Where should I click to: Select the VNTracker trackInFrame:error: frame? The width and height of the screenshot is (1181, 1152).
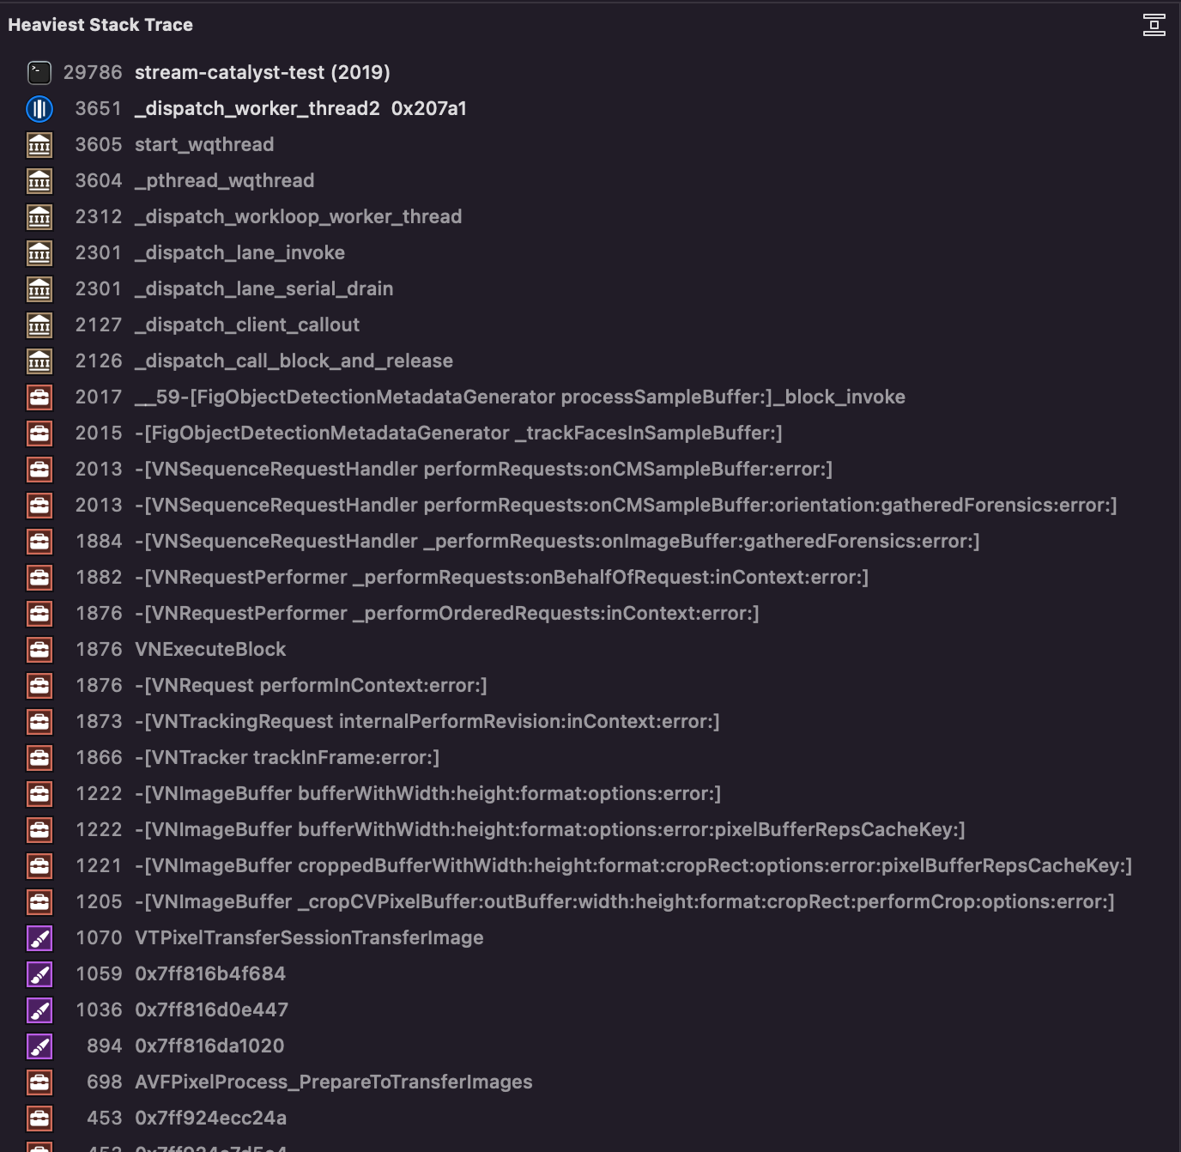coord(287,758)
